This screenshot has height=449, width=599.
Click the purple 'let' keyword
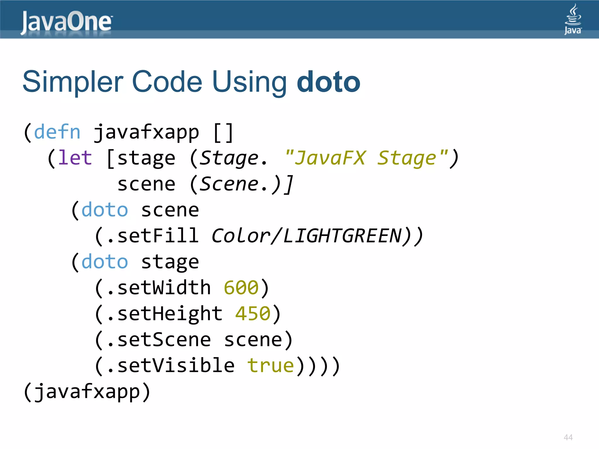coord(75,158)
